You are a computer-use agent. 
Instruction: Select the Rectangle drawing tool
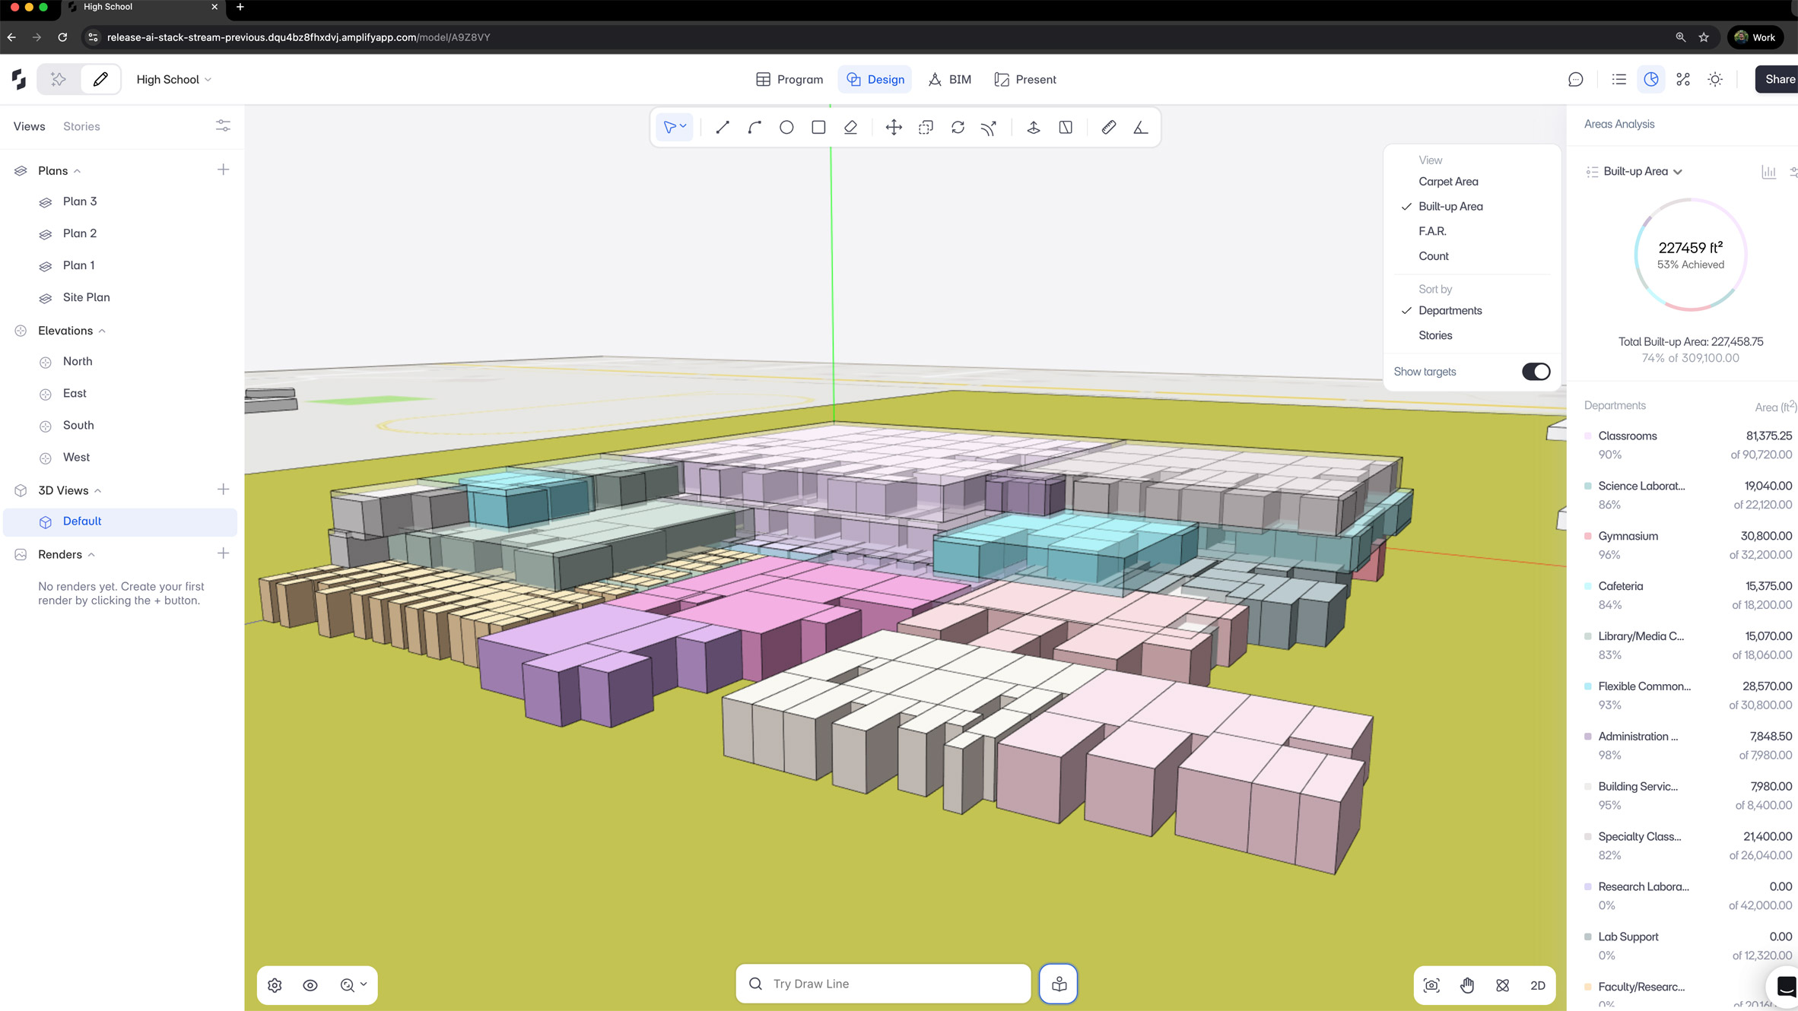point(818,128)
